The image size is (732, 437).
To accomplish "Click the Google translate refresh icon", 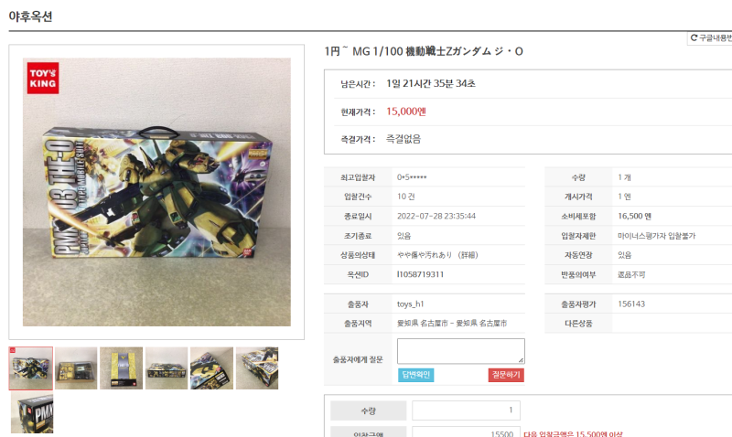I will click(x=694, y=37).
